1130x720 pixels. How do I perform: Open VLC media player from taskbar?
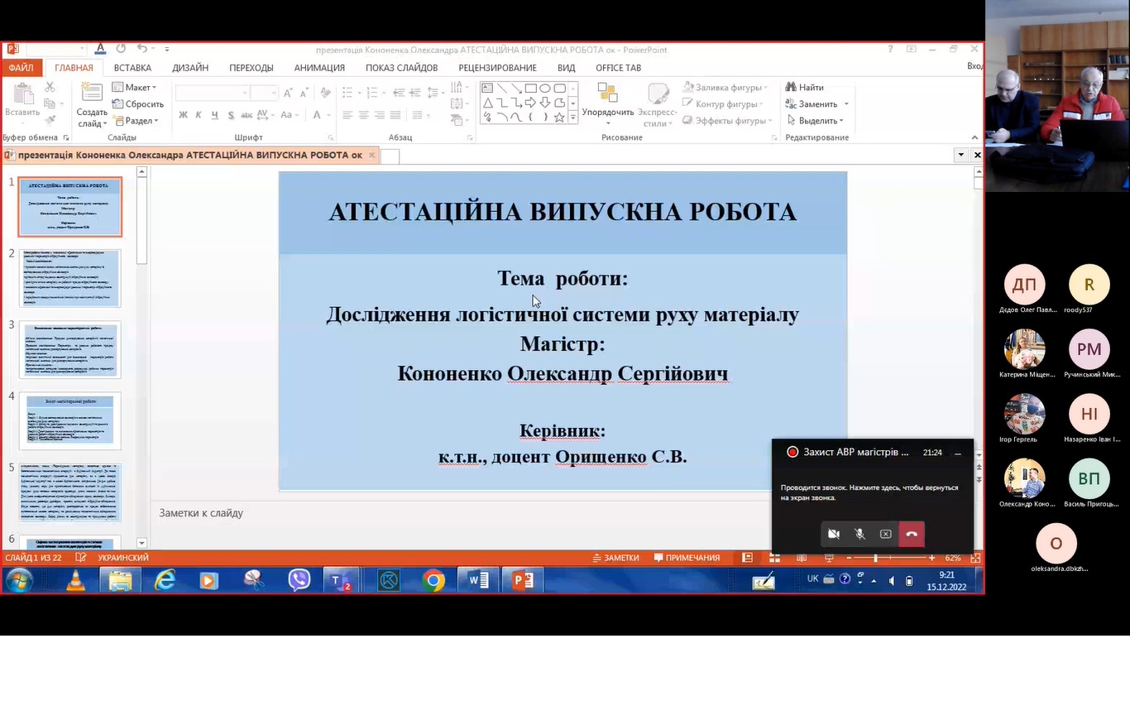[x=75, y=581]
